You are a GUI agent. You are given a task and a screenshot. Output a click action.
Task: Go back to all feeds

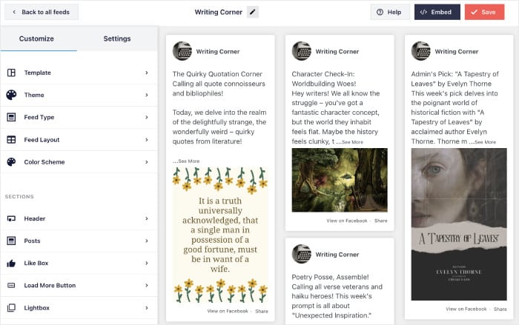[x=42, y=13]
